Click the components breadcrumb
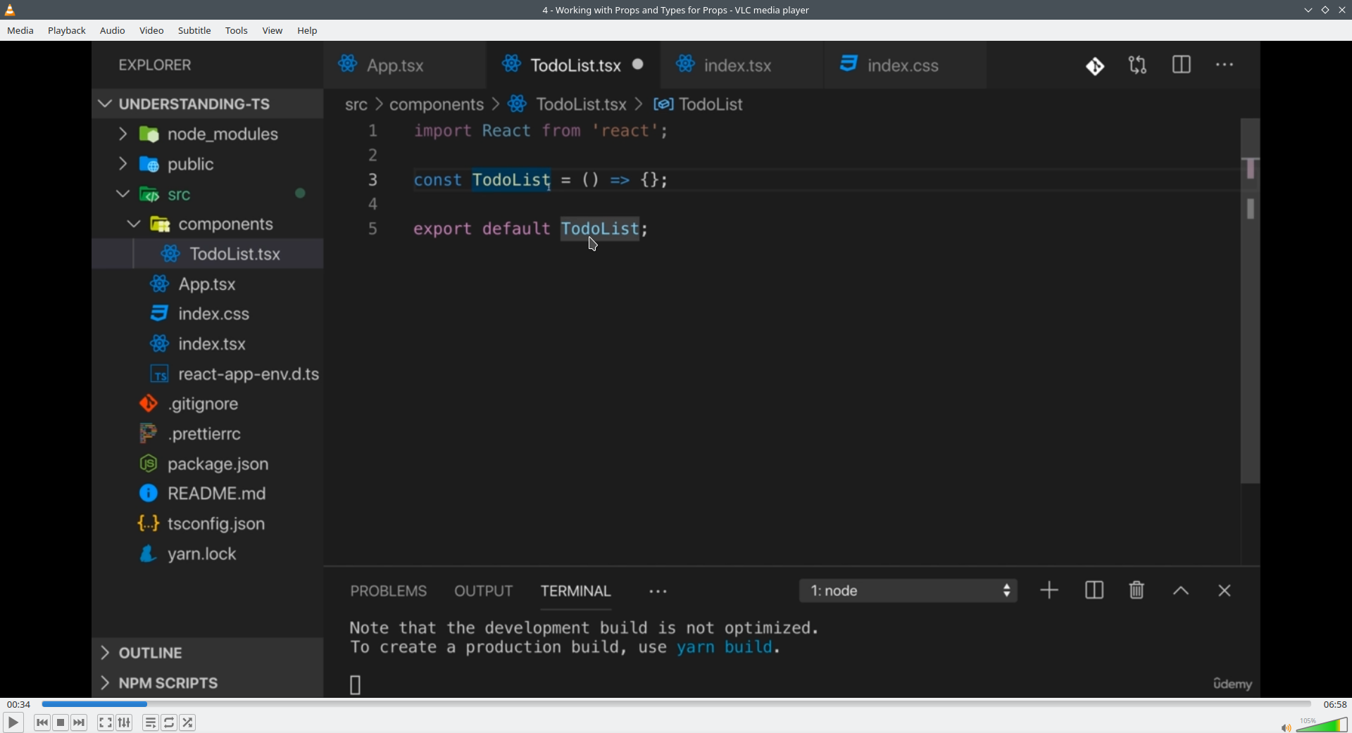The width and height of the screenshot is (1352, 733). pyautogui.click(x=437, y=105)
